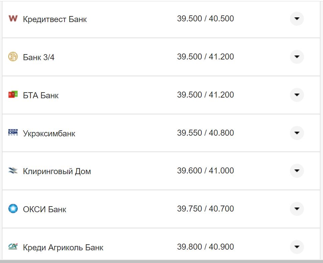Viewport: 323px width, 263px height.
Task: Expand the Клиринговый Дом row
Action: tap(297, 171)
